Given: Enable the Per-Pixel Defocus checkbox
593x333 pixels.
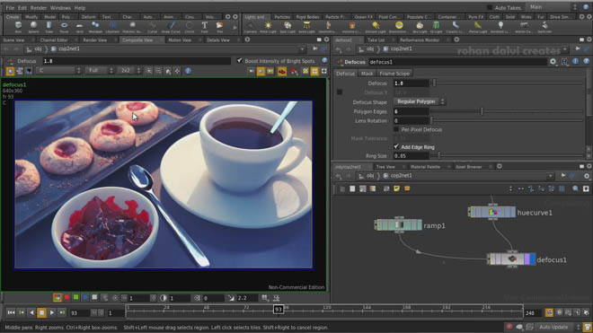Looking at the screenshot, I should coord(396,129).
